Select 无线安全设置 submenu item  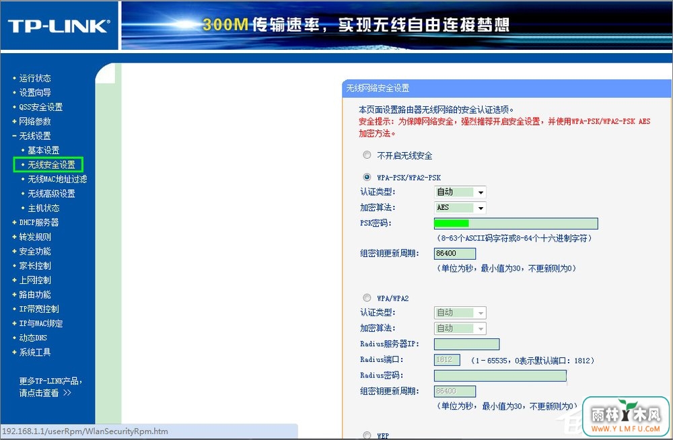pos(51,164)
